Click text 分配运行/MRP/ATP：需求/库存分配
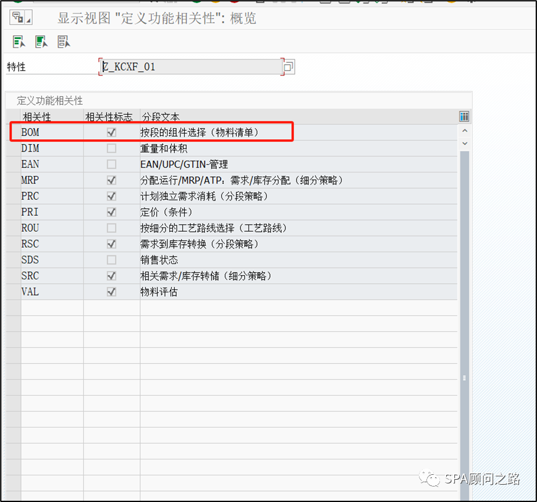537x502 pixels. click(216, 181)
